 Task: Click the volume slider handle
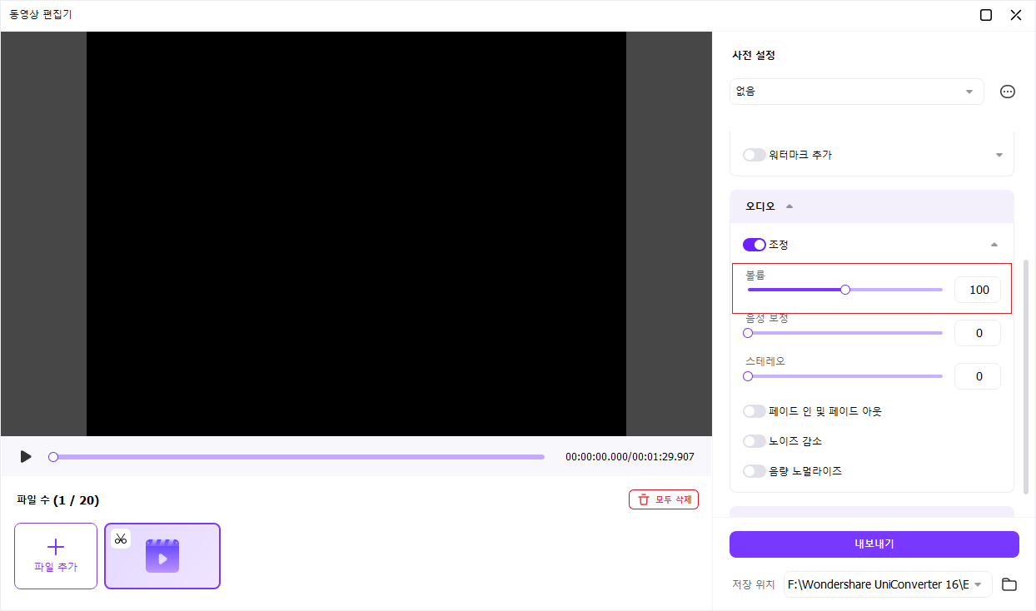pyautogui.click(x=845, y=290)
